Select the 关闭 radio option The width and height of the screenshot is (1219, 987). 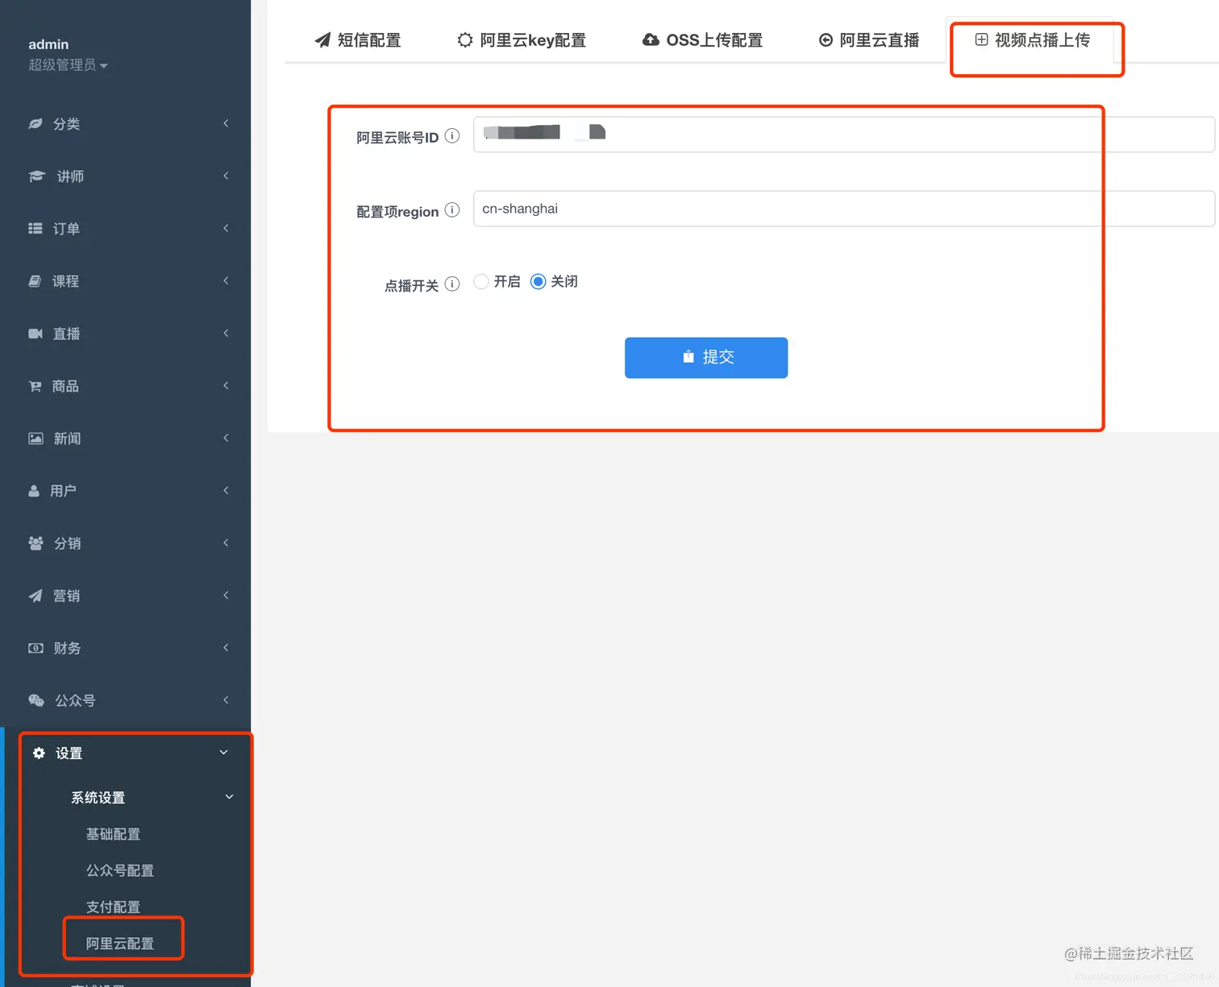[x=538, y=281]
